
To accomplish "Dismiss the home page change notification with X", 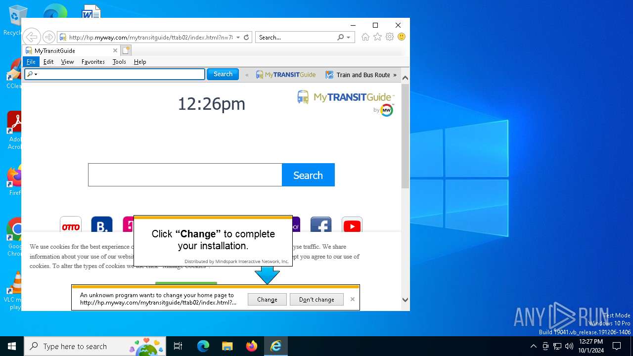I will click(353, 299).
